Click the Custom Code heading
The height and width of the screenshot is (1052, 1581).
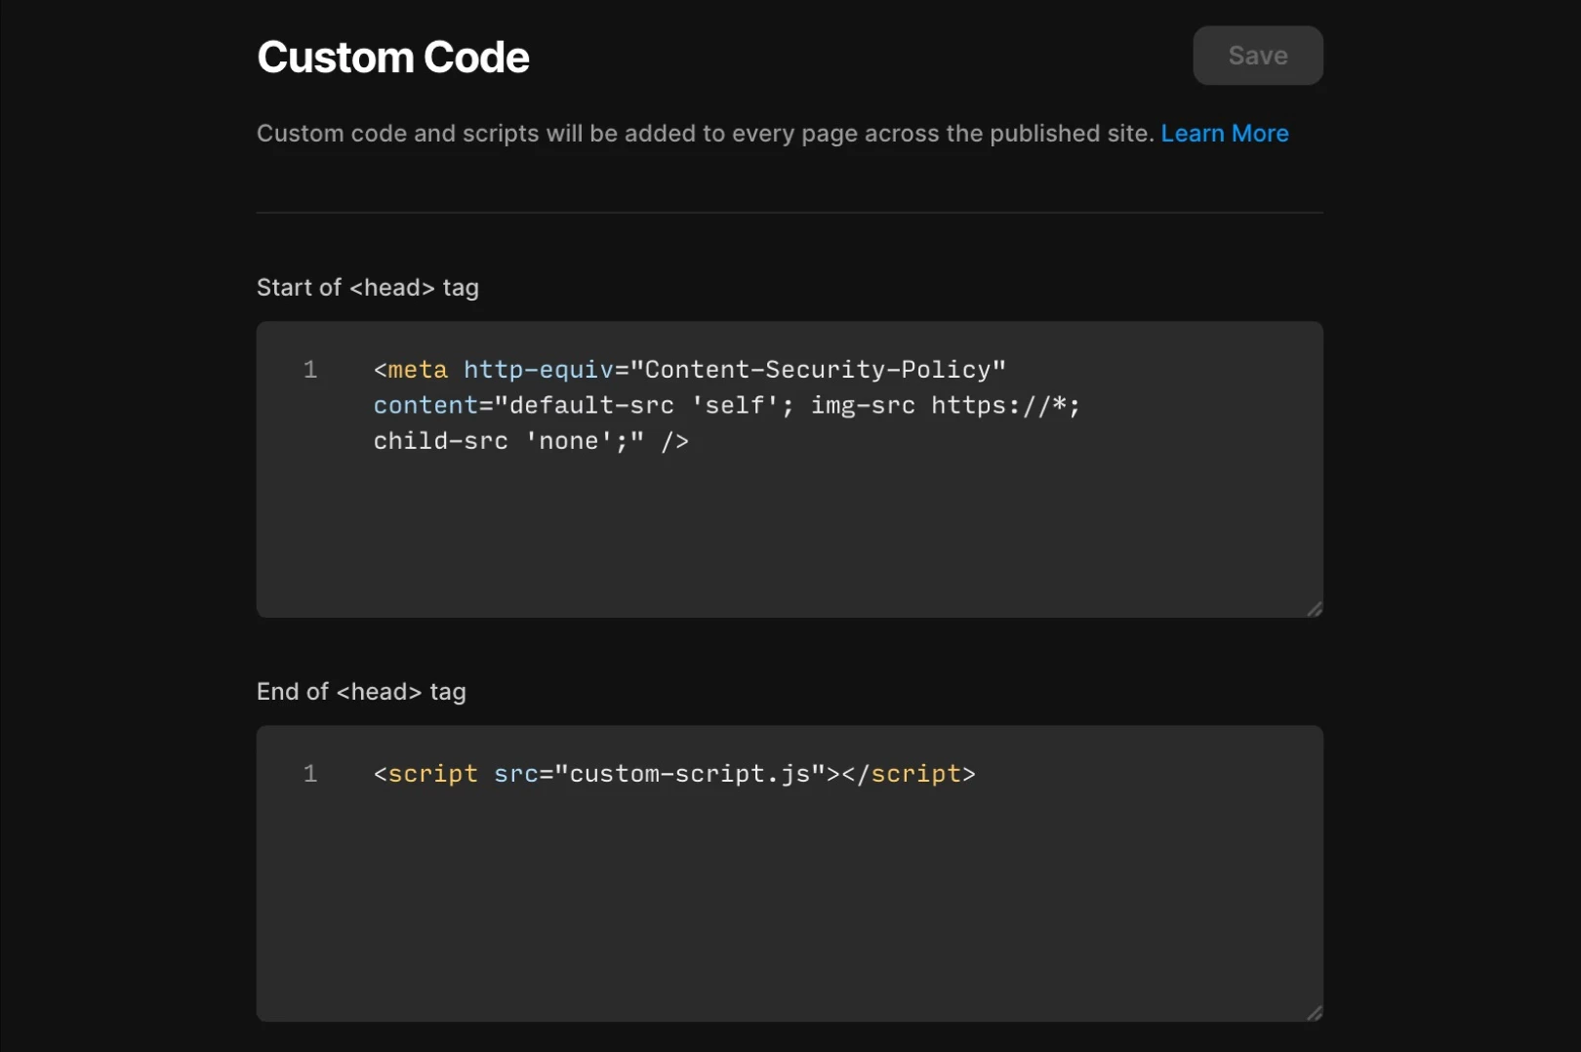(393, 58)
